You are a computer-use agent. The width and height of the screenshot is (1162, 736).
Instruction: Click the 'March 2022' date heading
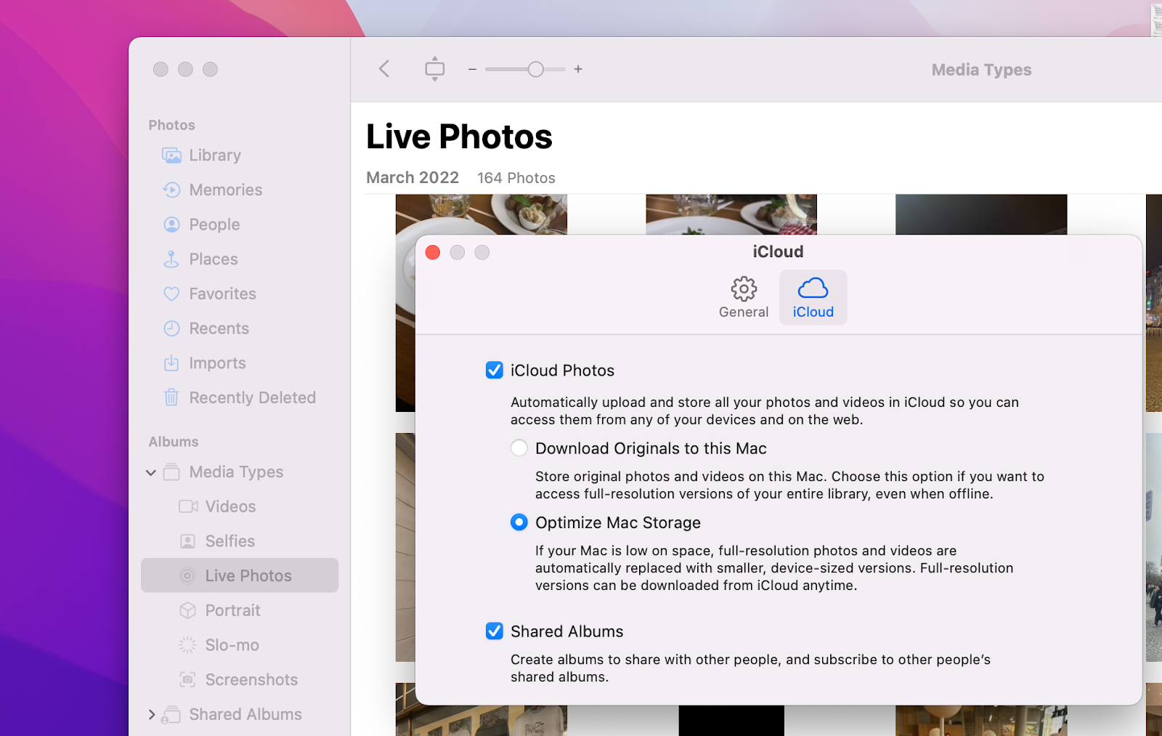click(x=413, y=178)
